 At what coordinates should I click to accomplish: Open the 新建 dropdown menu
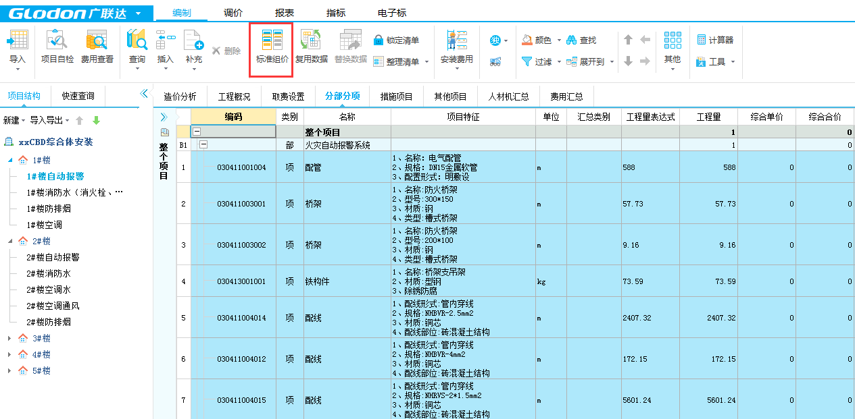click(14, 120)
